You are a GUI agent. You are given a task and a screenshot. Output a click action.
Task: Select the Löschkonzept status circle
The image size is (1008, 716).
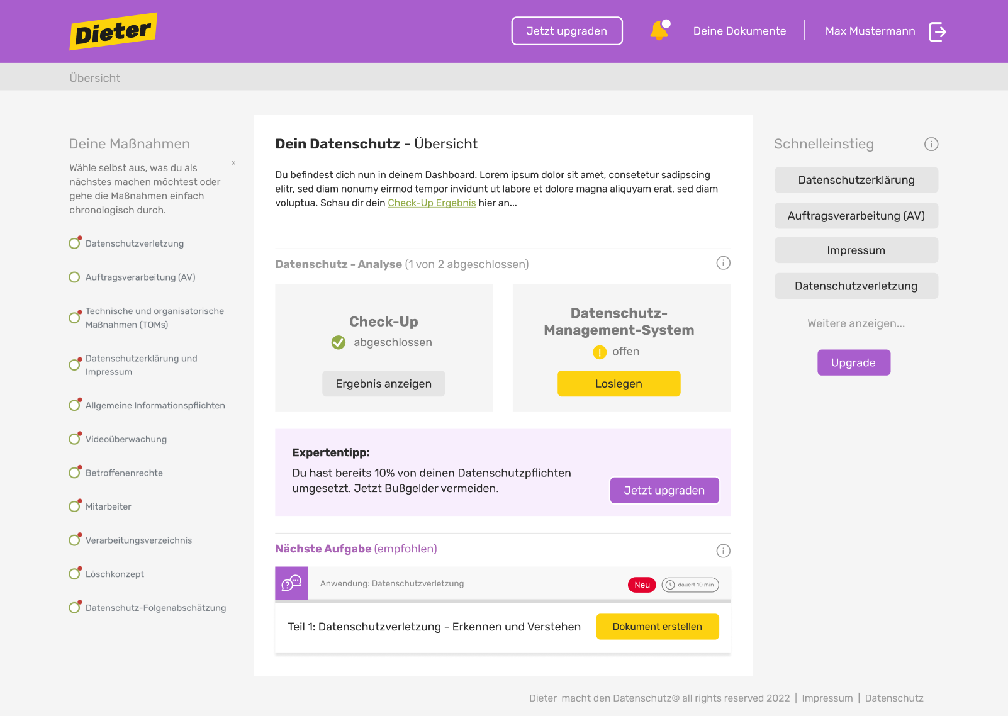coord(74,574)
